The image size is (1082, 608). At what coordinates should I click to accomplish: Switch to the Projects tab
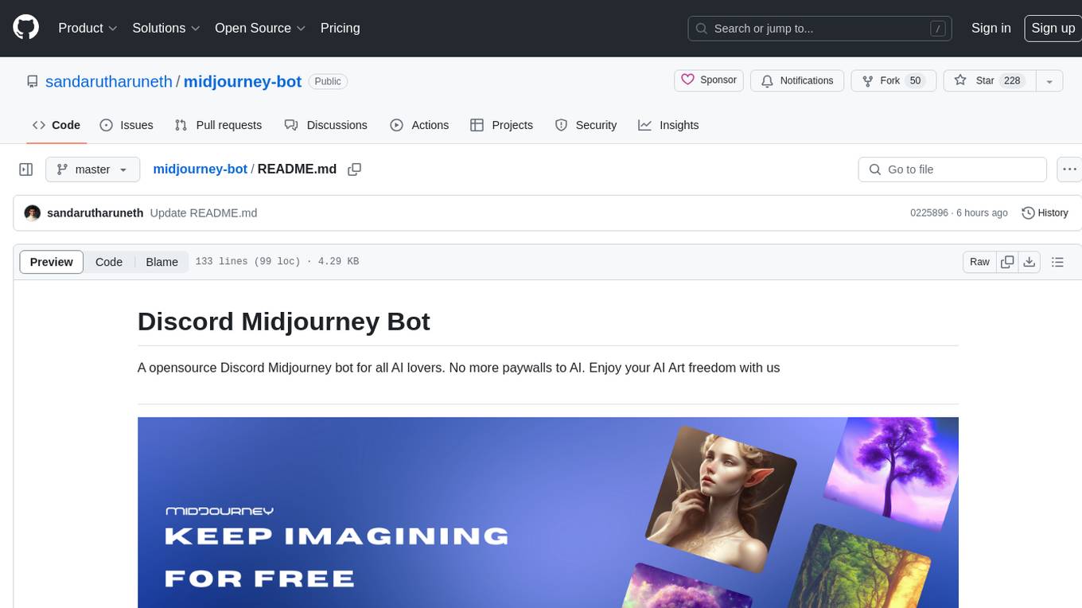click(x=502, y=125)
